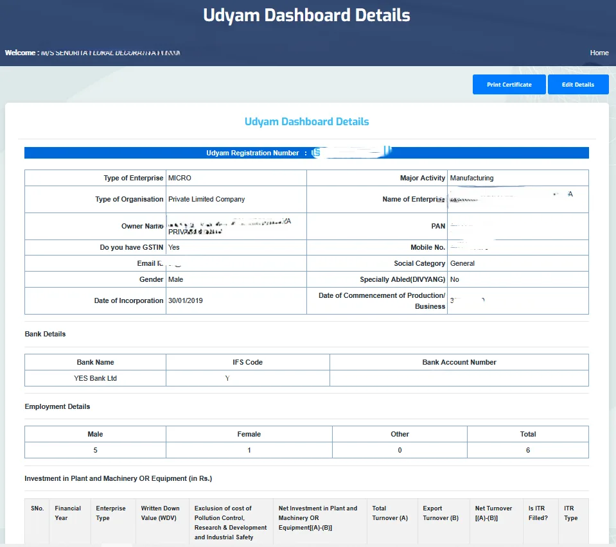Open the Home link

point(599,53)
